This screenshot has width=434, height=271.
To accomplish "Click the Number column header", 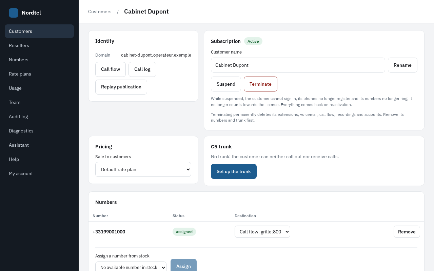I will pos(100,216).
